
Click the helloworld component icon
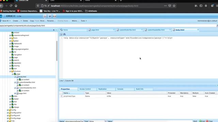coord(12,44)
